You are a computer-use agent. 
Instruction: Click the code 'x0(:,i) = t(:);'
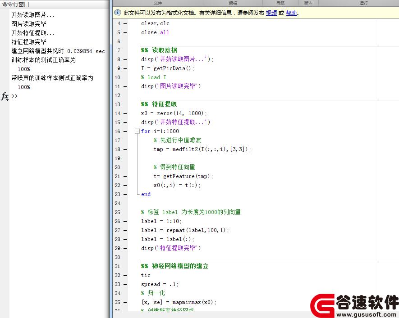pos(177,185)
